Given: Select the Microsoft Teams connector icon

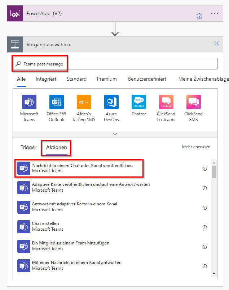Looking at the screenshot, I should (x=29, y=102).
